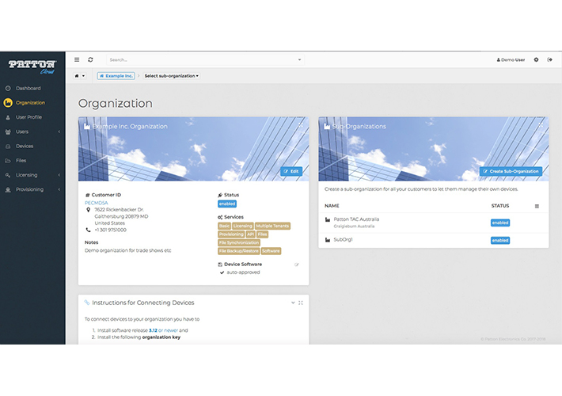Click the Example Inc. breadcrumb button

coord(116,76)
